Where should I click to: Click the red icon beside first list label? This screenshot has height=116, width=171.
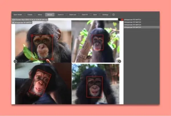[122, 20]
